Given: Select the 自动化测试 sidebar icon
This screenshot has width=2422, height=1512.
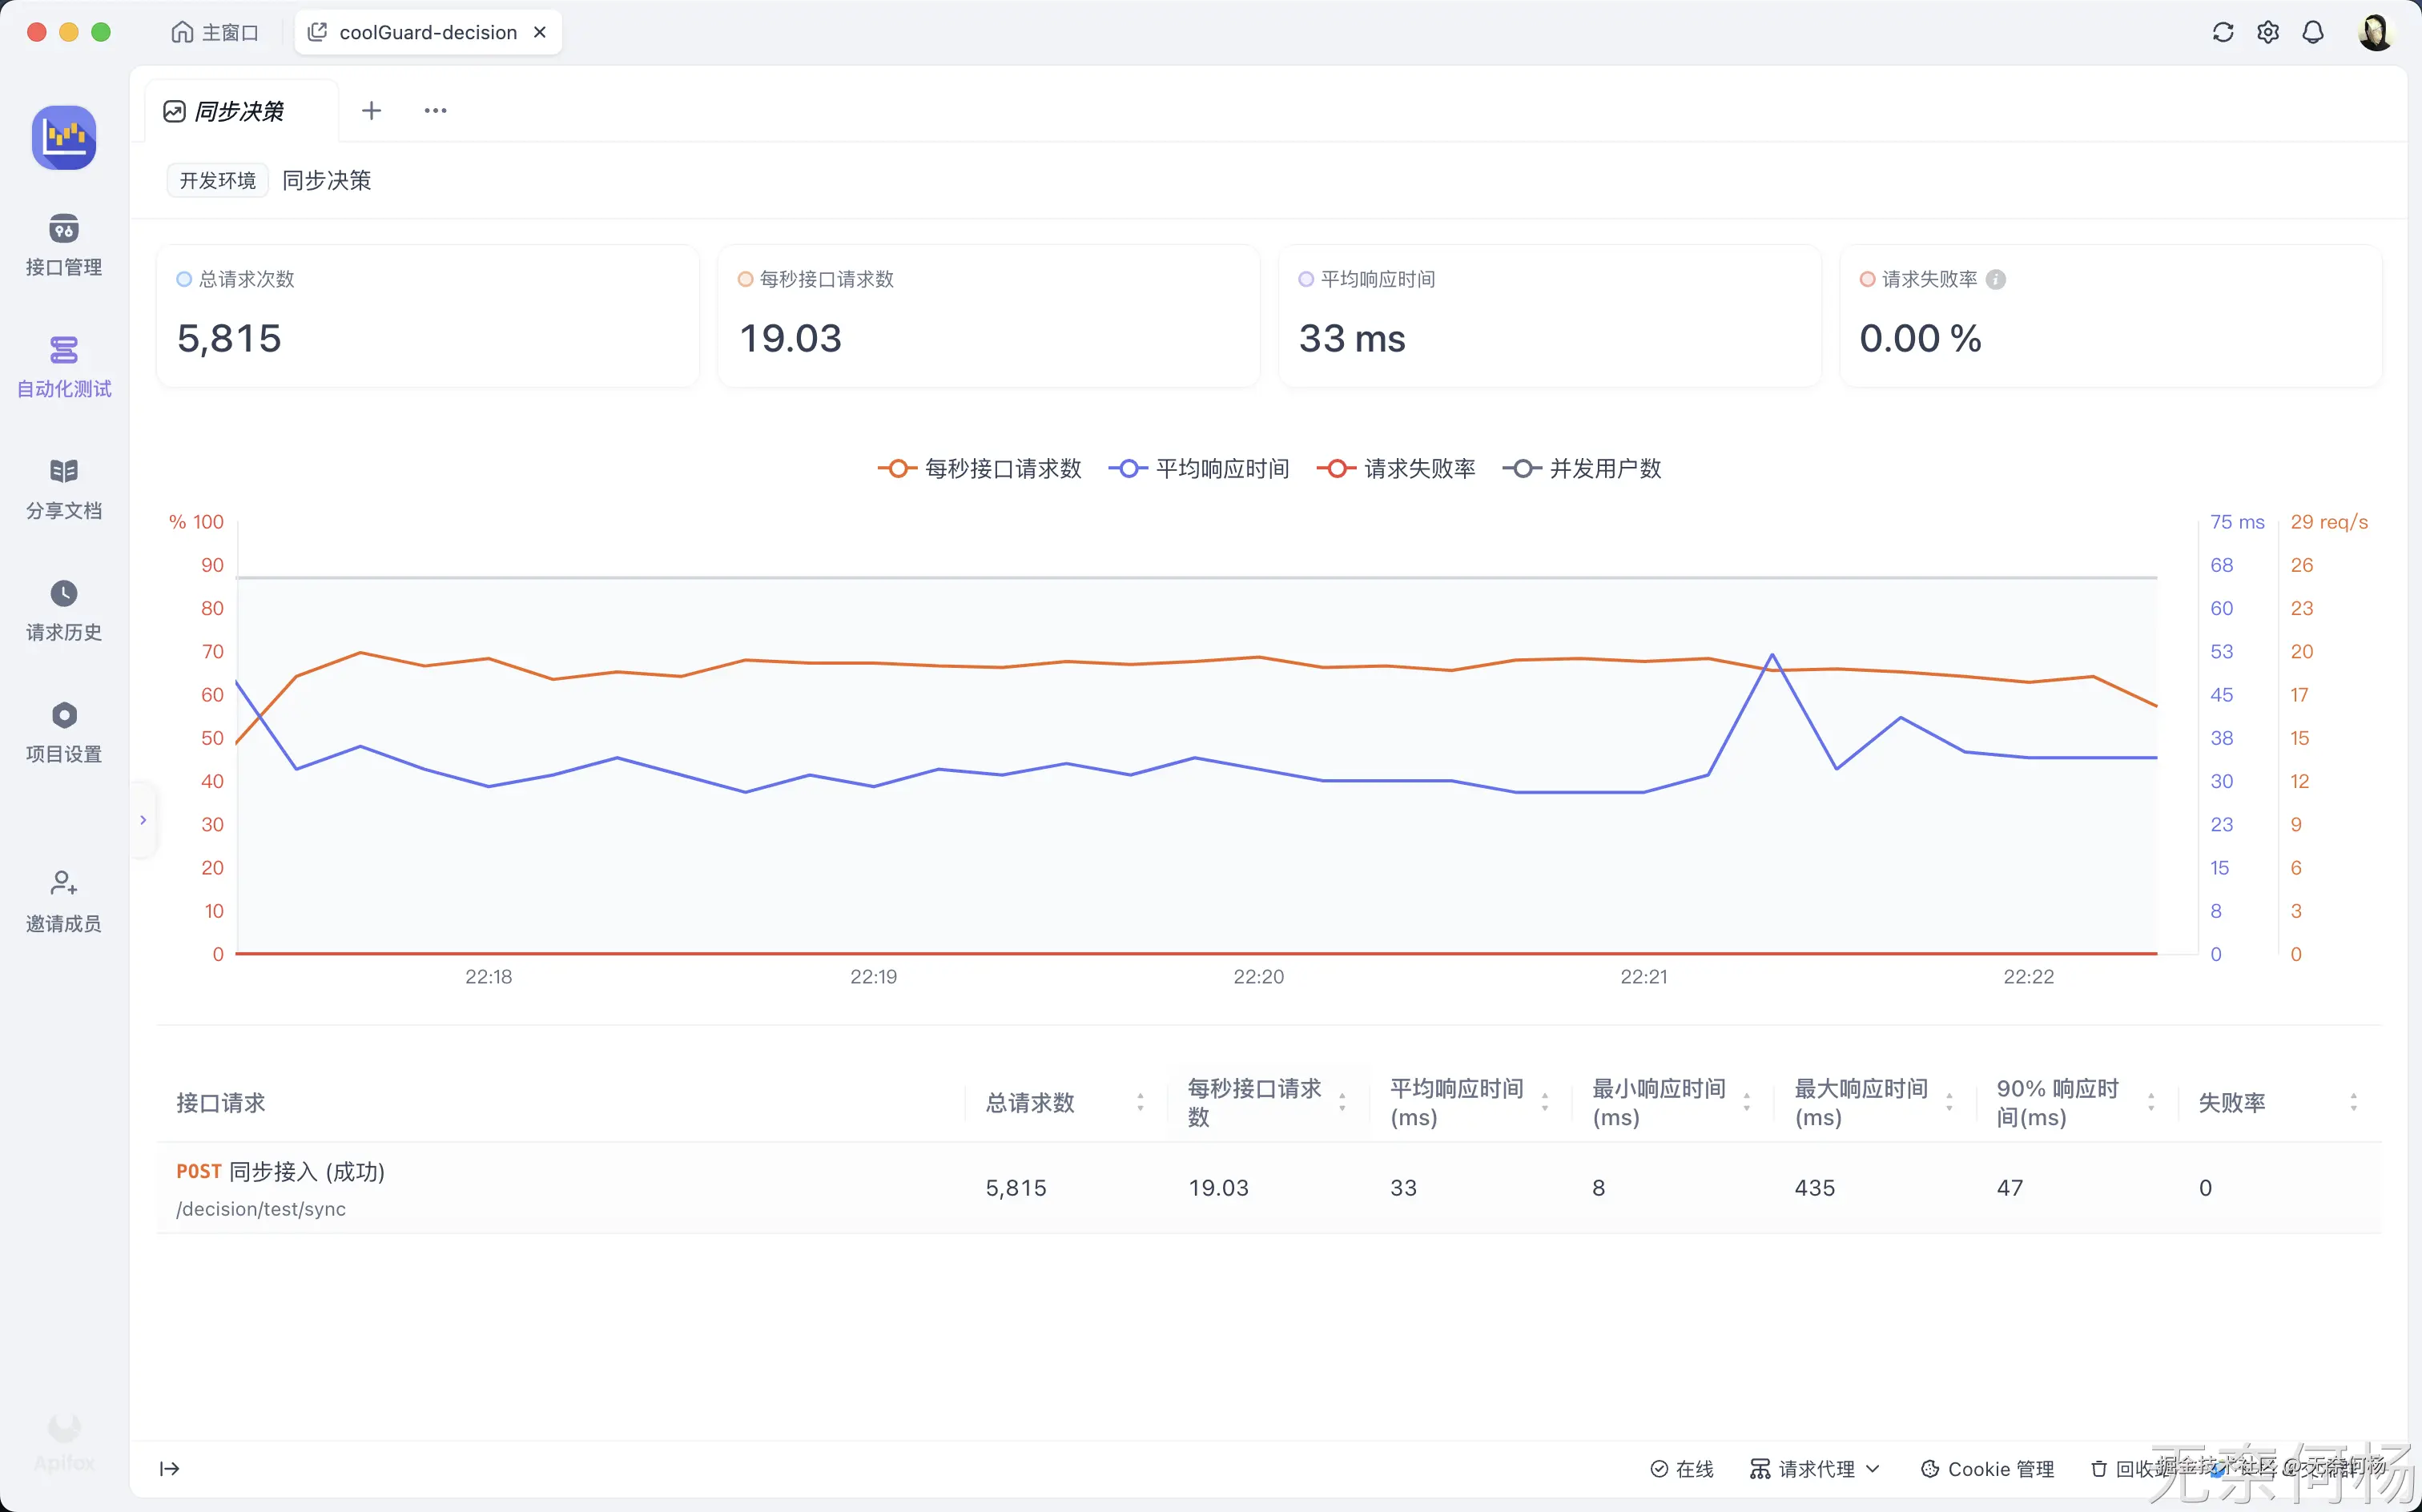Looking at the screenshot, I should tap(63, 351).
